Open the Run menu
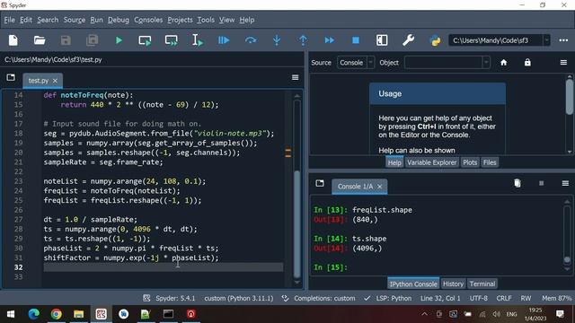This screenshot has height=323, width=575. click(x=96, y=20)
